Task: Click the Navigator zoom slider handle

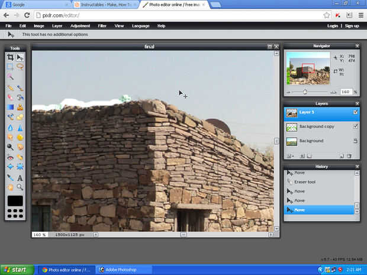Action: coord(305,92)
